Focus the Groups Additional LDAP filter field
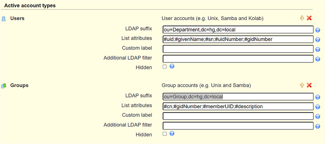The image size is (325, 144). 238,125
